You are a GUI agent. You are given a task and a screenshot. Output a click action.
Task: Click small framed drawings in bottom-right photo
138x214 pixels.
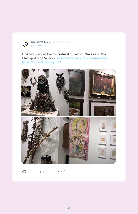pyautogui.click(x=108, y=140)
